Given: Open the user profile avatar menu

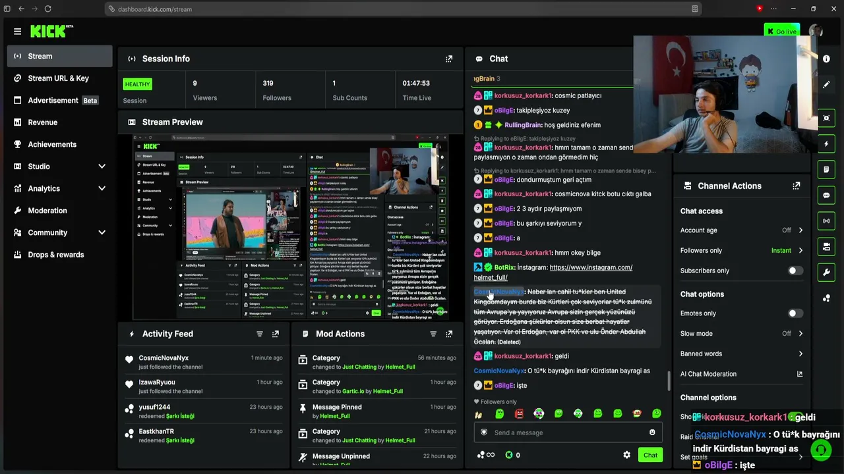Looking at the screenshot, I should tap(816, 32).
